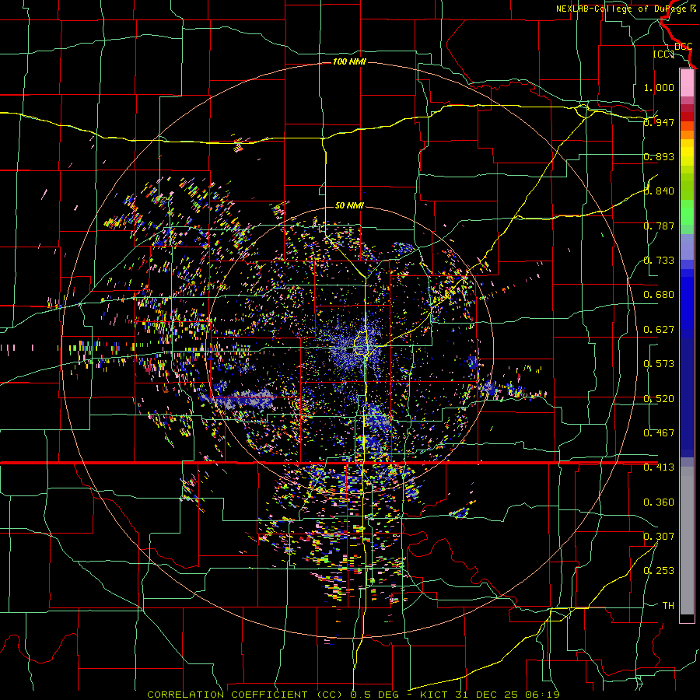Click the 50 NMI range ring label
The height and width of the screenshot is (700, 700).
[349, 205]
